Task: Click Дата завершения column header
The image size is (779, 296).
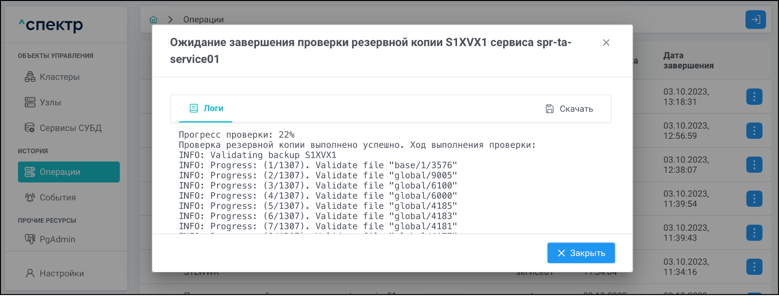Action: pos(688,61)
